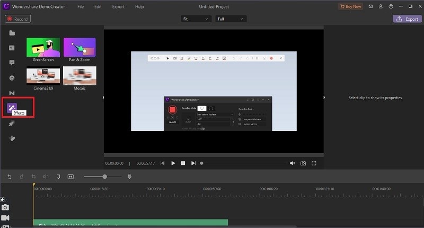The image size is (424, 228).
Task: Click the voiceover microphone icon
Action: tap(129, 177)
